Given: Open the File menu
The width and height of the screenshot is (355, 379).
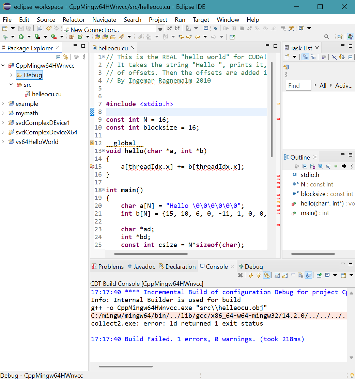Looking at the screenshot, I should (x=7, y=20).
